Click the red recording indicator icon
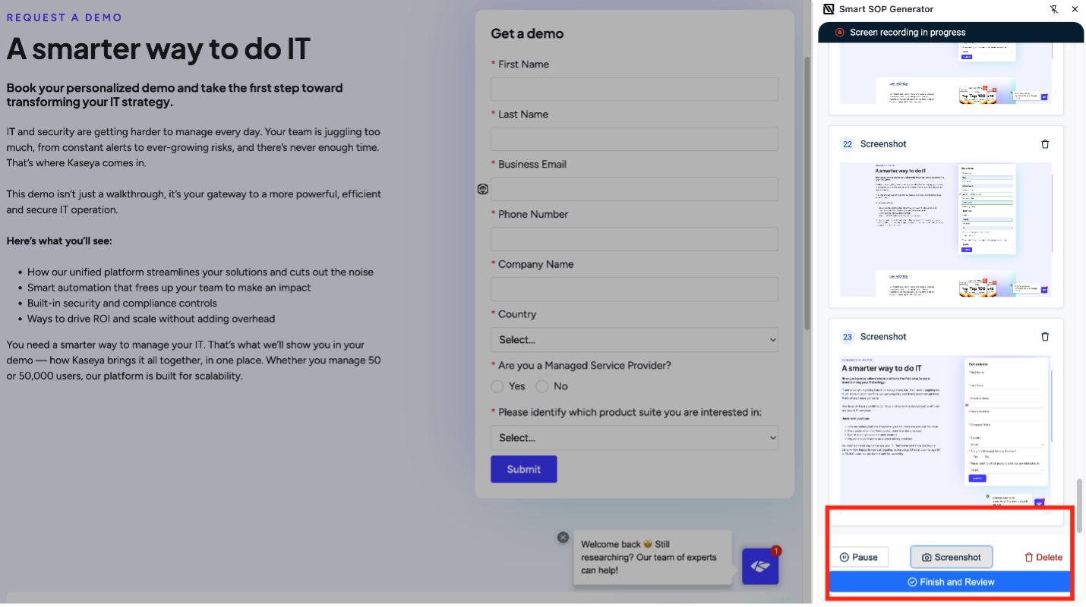Viewport: 1086px width, 607px height. tap(839, 33)
